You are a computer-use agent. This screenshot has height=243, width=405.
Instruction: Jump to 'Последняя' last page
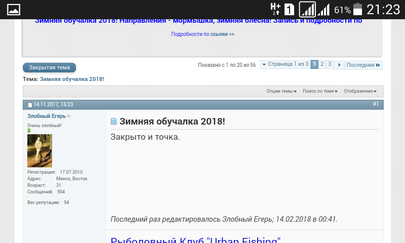[x=363, y=65]
